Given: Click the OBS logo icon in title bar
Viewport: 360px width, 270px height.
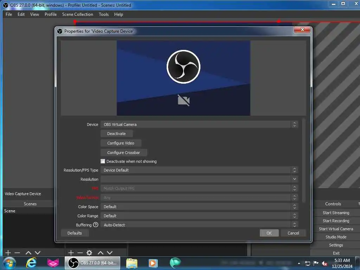Looking at the screenshot, I should coord(5,5).
